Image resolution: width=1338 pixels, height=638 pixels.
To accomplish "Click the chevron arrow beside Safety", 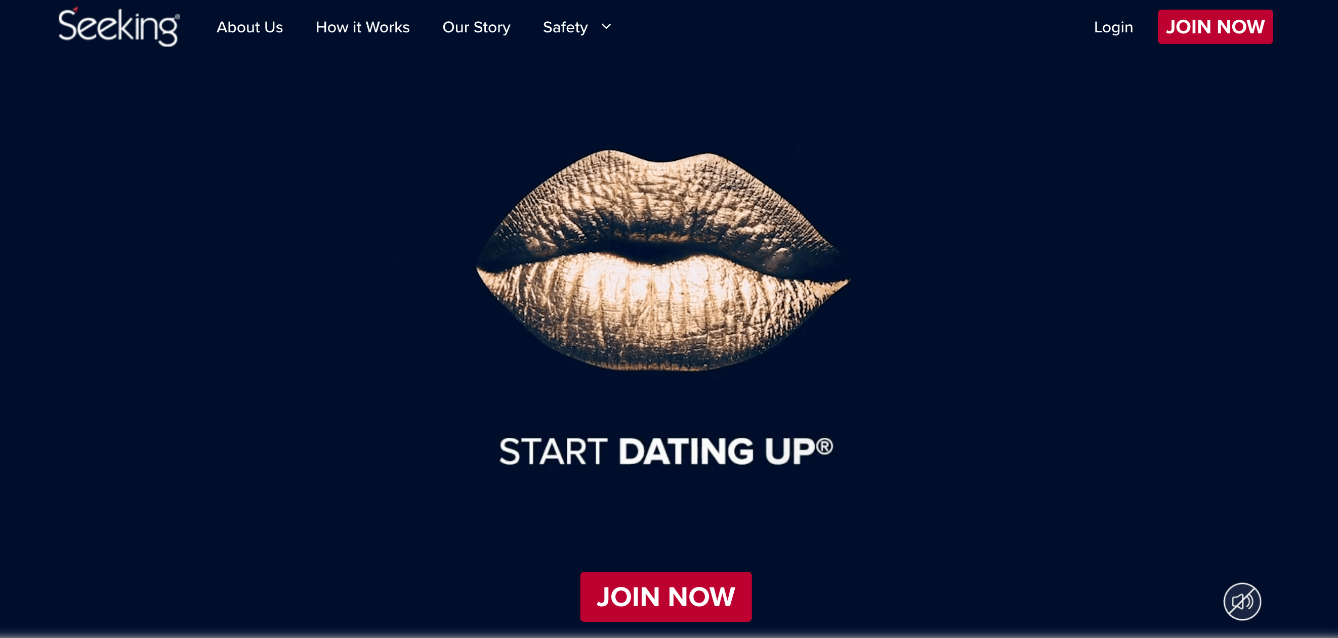I will point(606,26).
